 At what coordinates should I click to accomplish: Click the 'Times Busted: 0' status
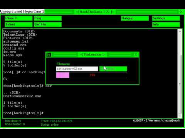click(x=15, y=124)
